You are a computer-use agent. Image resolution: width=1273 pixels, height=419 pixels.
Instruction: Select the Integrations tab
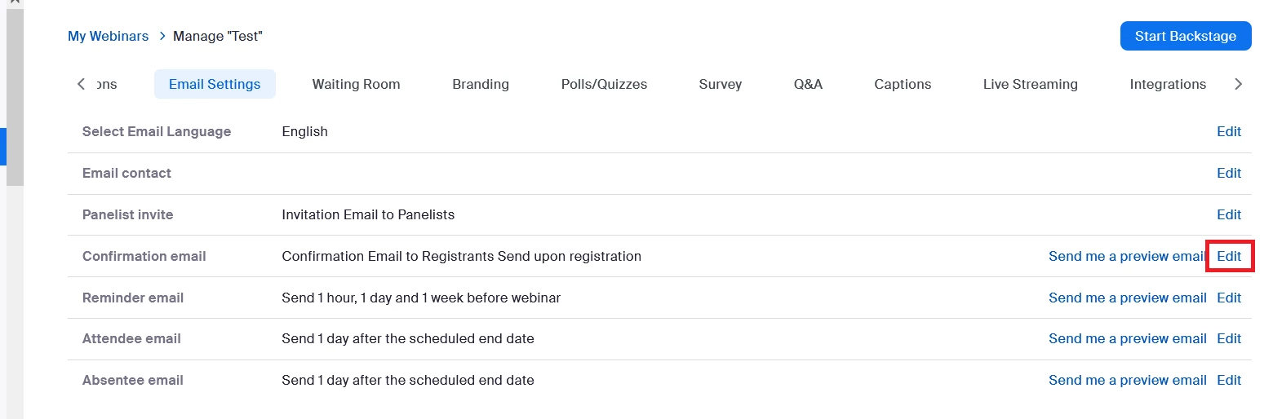tap(1167, 84)
